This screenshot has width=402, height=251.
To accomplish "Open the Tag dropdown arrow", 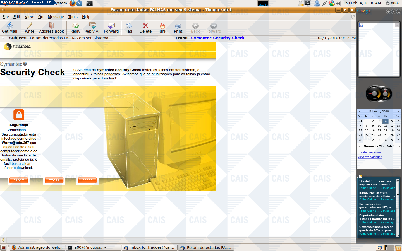I will point(134,28).
